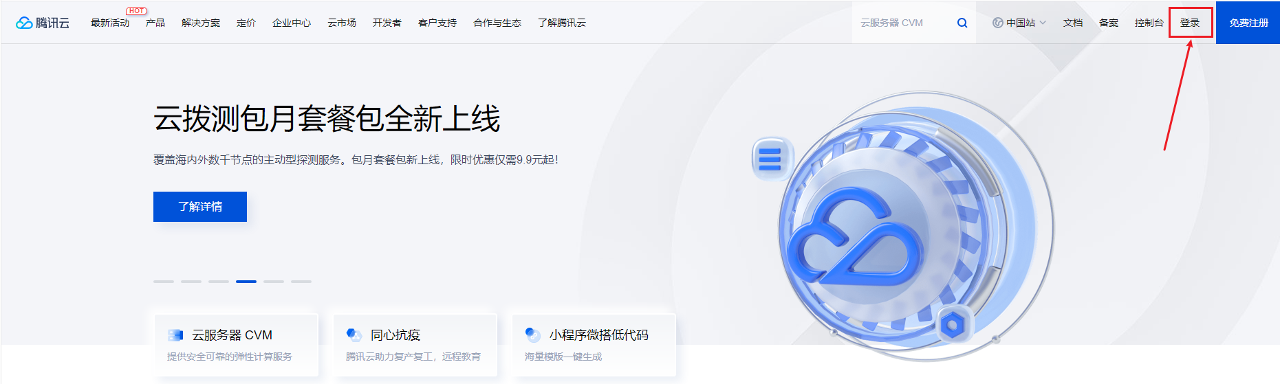Open the 备案 link
The height and width of the screenshot is (384, 1280).
tap(1109, 23)
